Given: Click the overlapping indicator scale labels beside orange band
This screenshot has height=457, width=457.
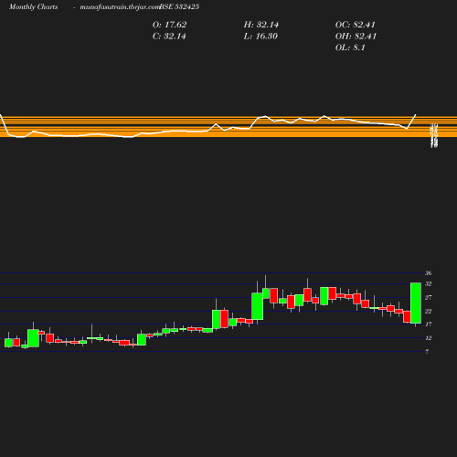Looking at the screenshot, I should [x=434, y=136].
